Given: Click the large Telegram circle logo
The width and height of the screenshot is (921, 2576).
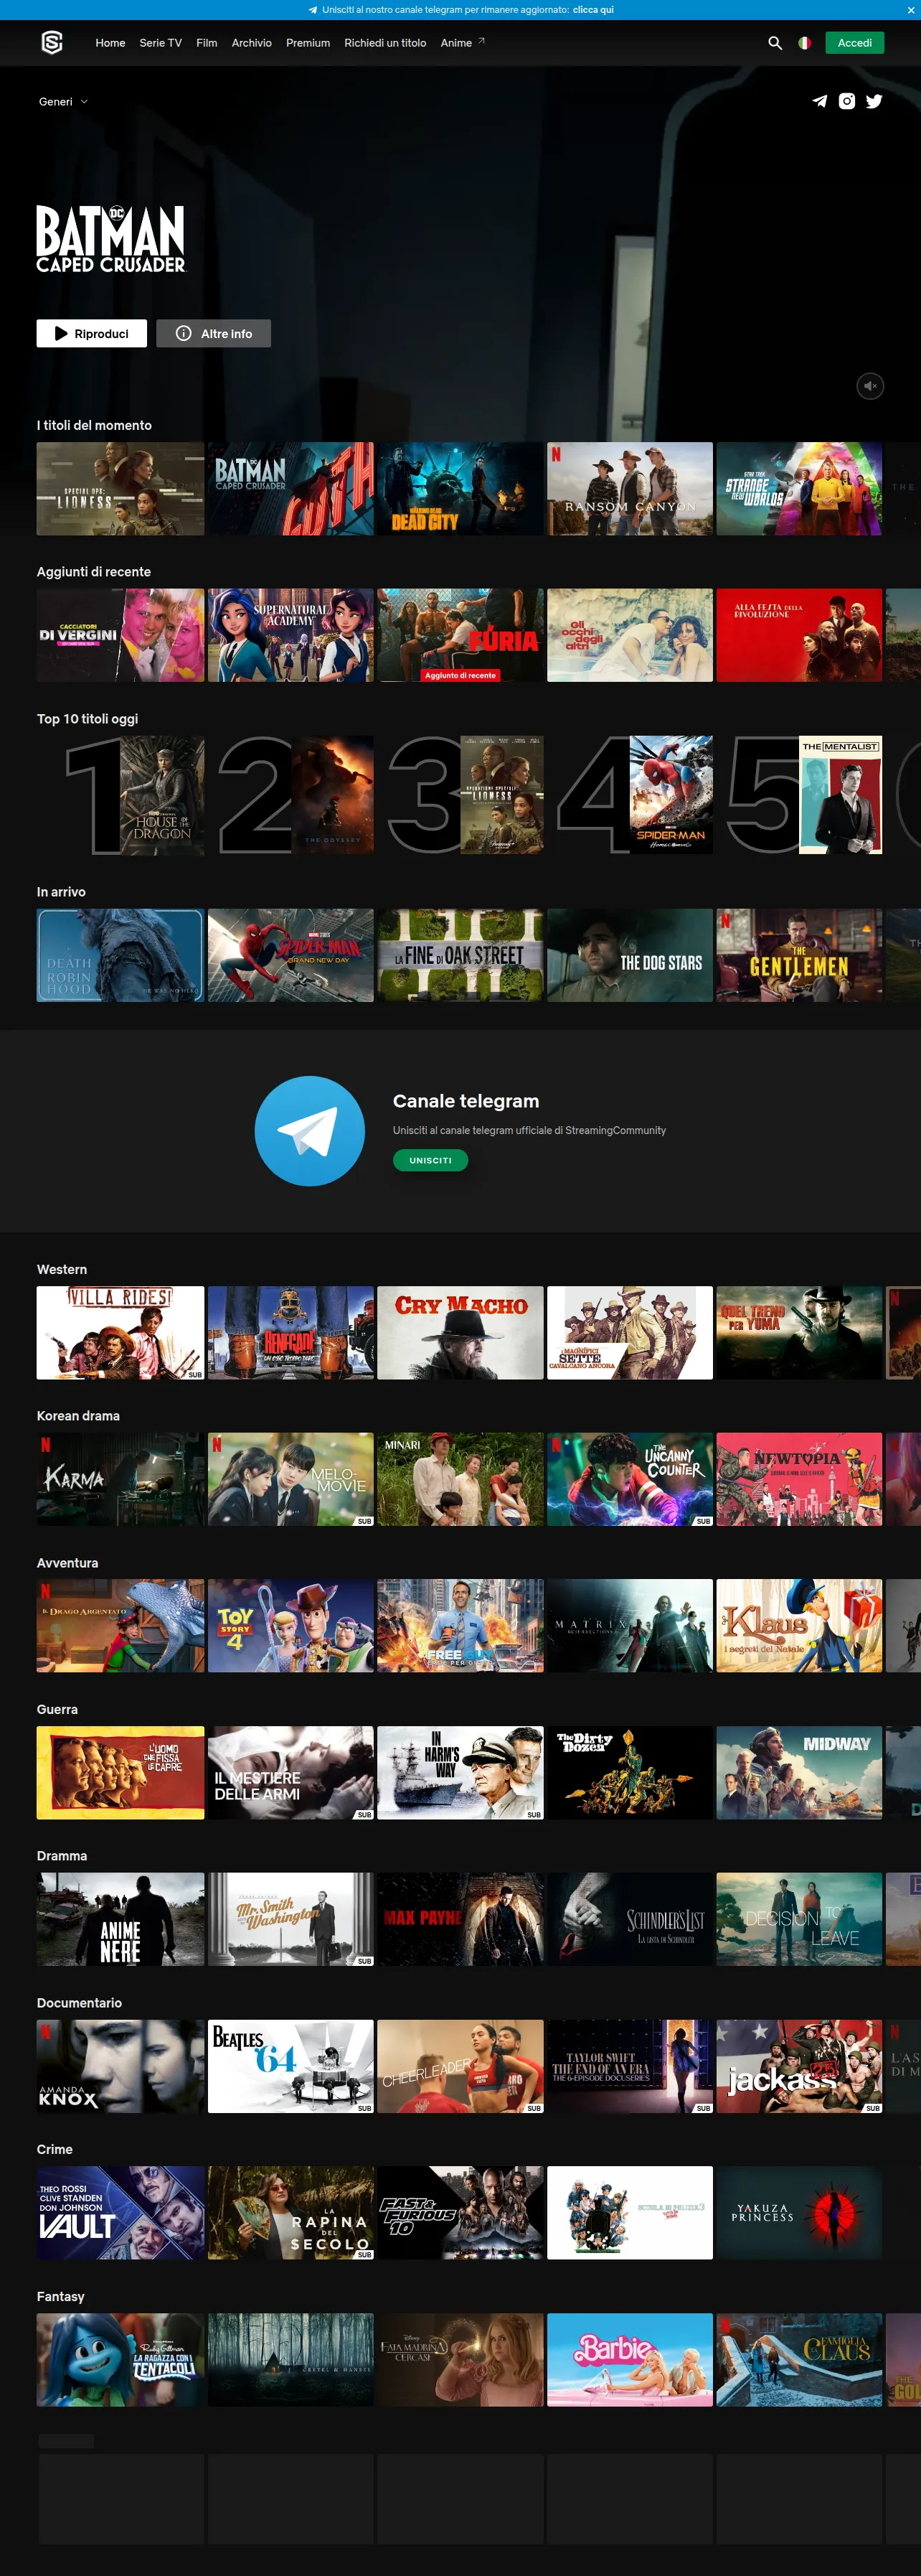Looking at the screenshot, I should pyautogui.click(x=310, y=1131).
